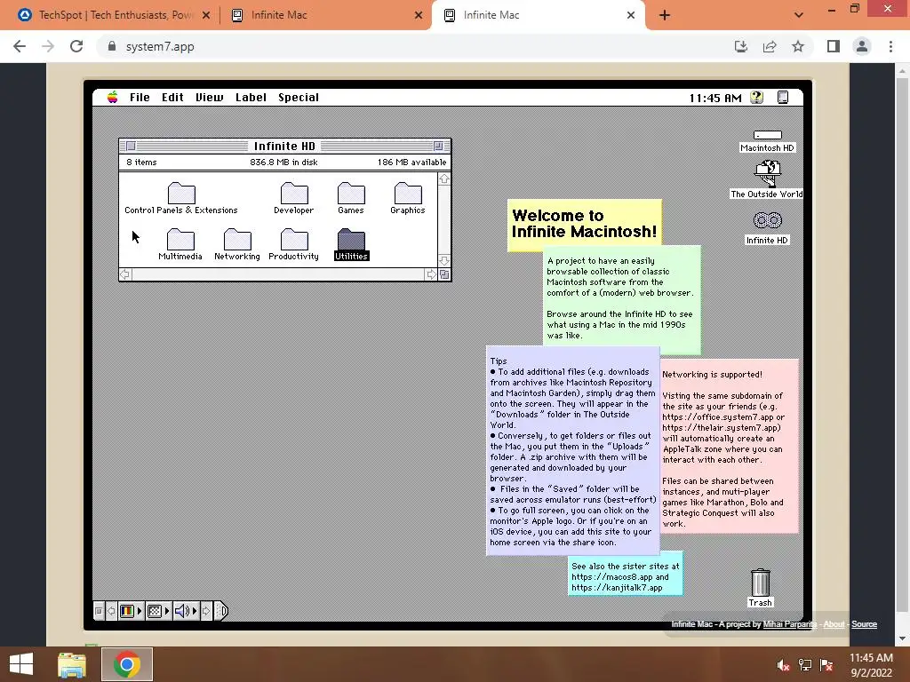Click the Control Strip close box
Screen dimensions: 910x682
[x=99, y=611]
